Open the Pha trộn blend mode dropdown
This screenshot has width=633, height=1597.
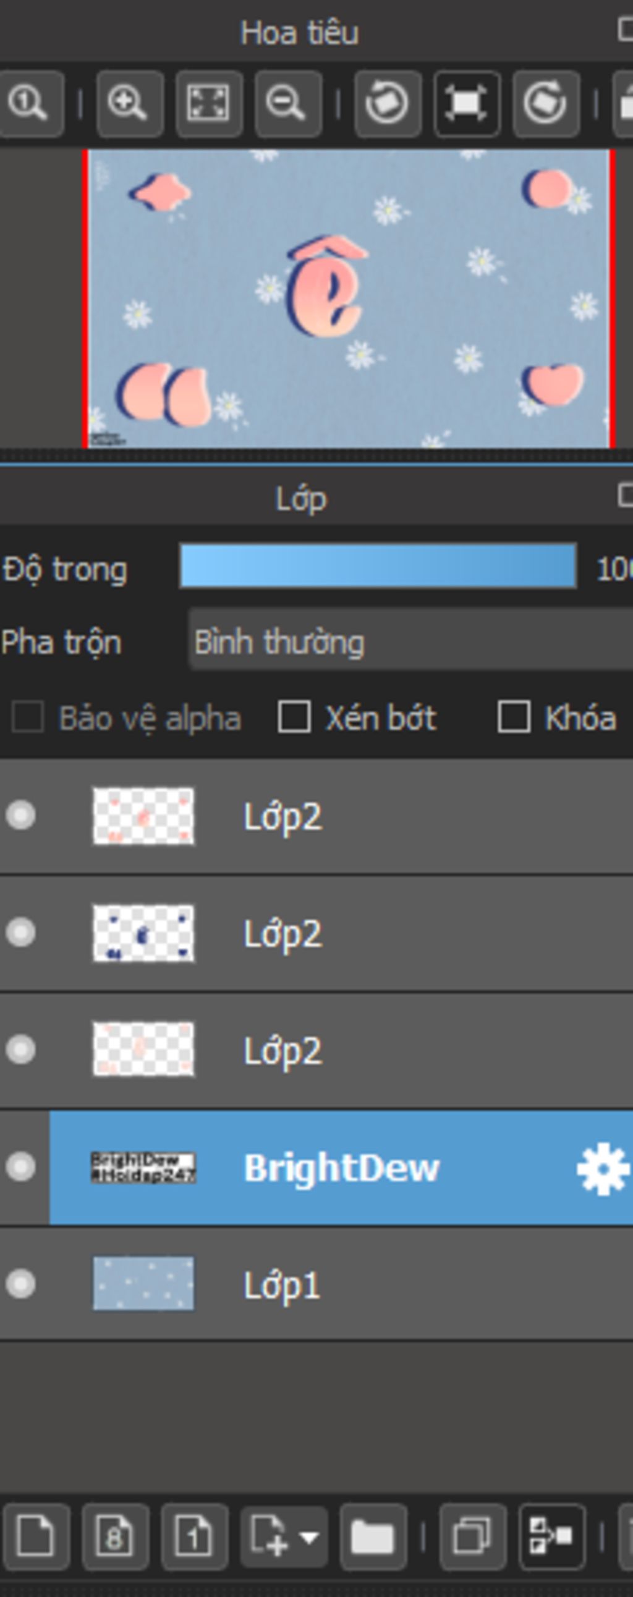point(410,642)
